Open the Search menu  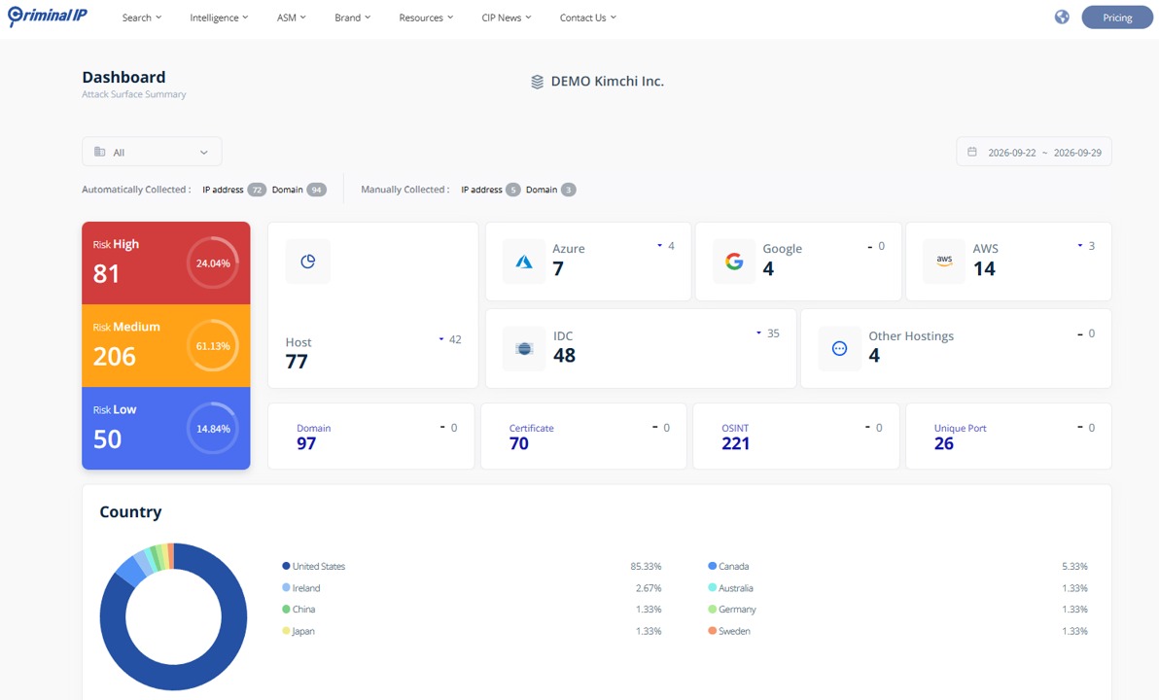coord(142,17)
